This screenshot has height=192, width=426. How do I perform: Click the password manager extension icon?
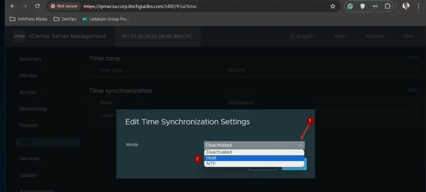[x=375, y=6]
